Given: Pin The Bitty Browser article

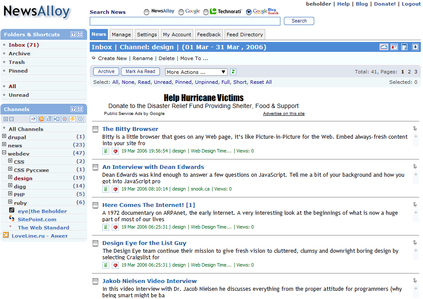Looking at the screenshot, I should [415, 129].
